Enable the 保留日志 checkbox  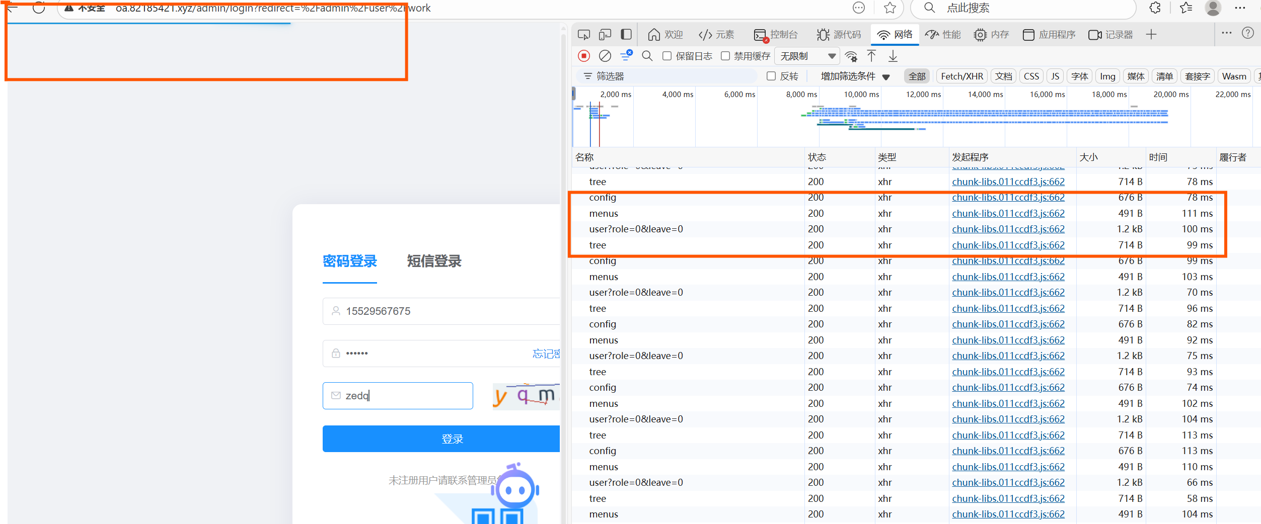tap(667, 56)
